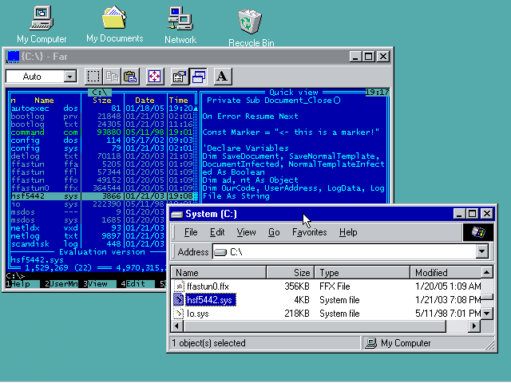Image resolution: width=511 pixels, height=383 pixels.
Task: Click the Mark selection toolbar icon in Far
Action: [93, 77]
